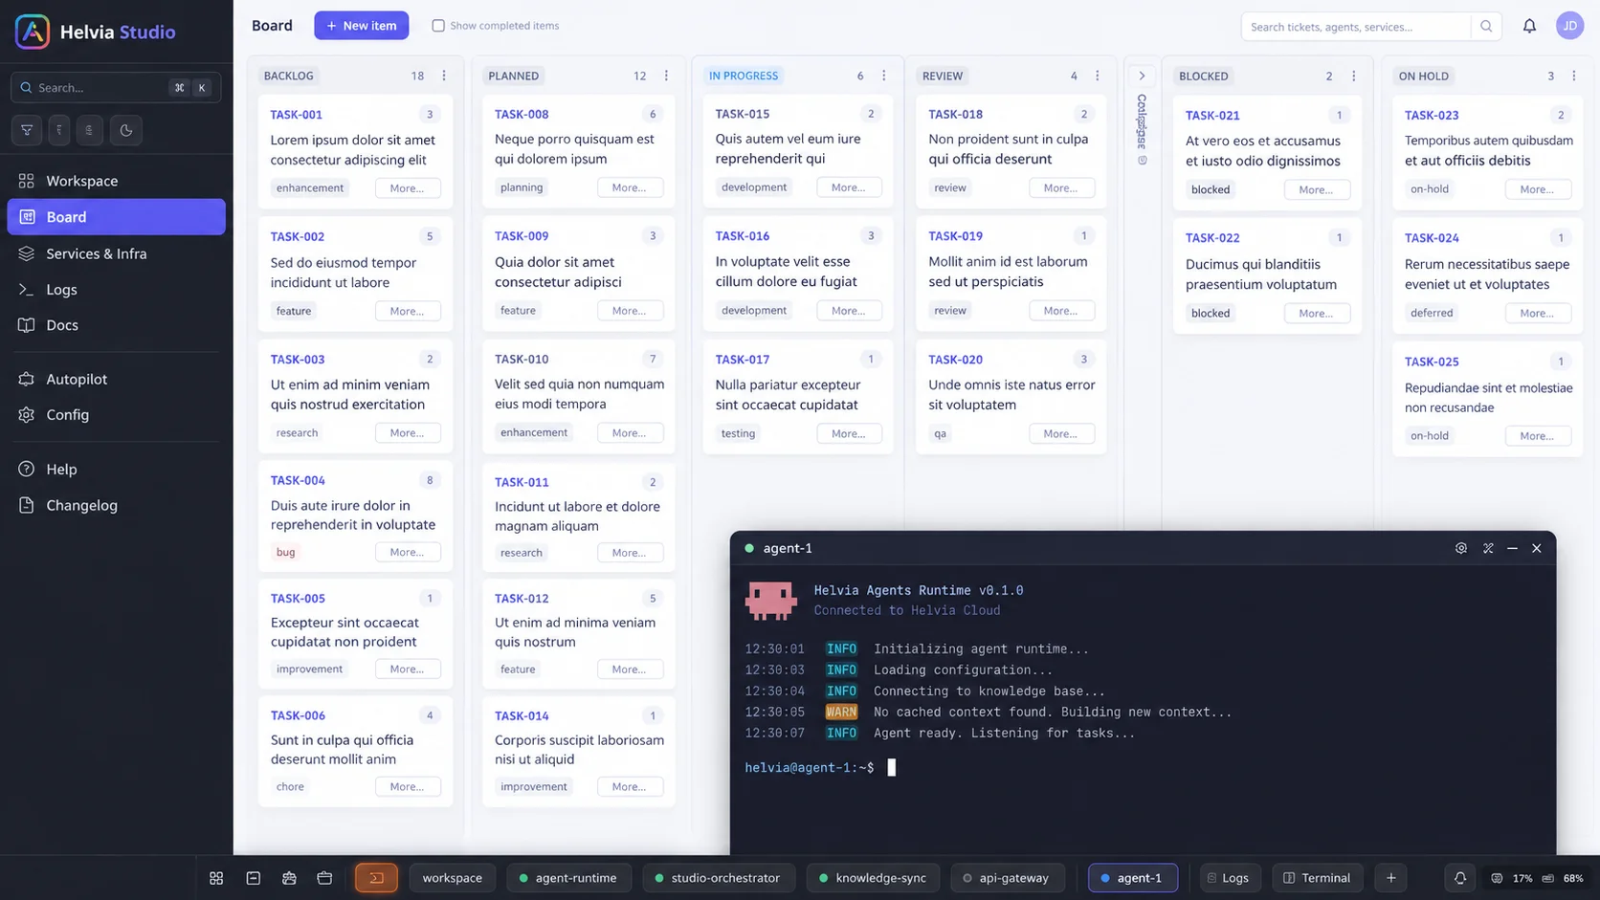Switch to the api-gateway tab
This screenshot has width=1600, height=900.
point(1006,878)
